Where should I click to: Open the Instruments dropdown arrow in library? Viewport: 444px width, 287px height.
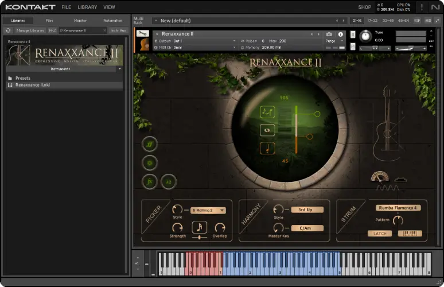(119, 69)
